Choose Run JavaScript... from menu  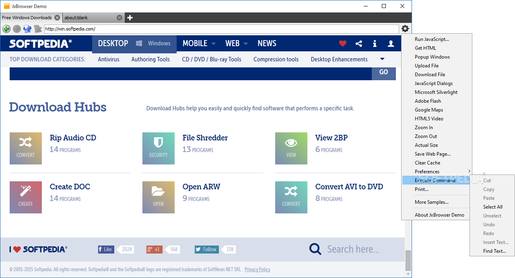point(432,39)
